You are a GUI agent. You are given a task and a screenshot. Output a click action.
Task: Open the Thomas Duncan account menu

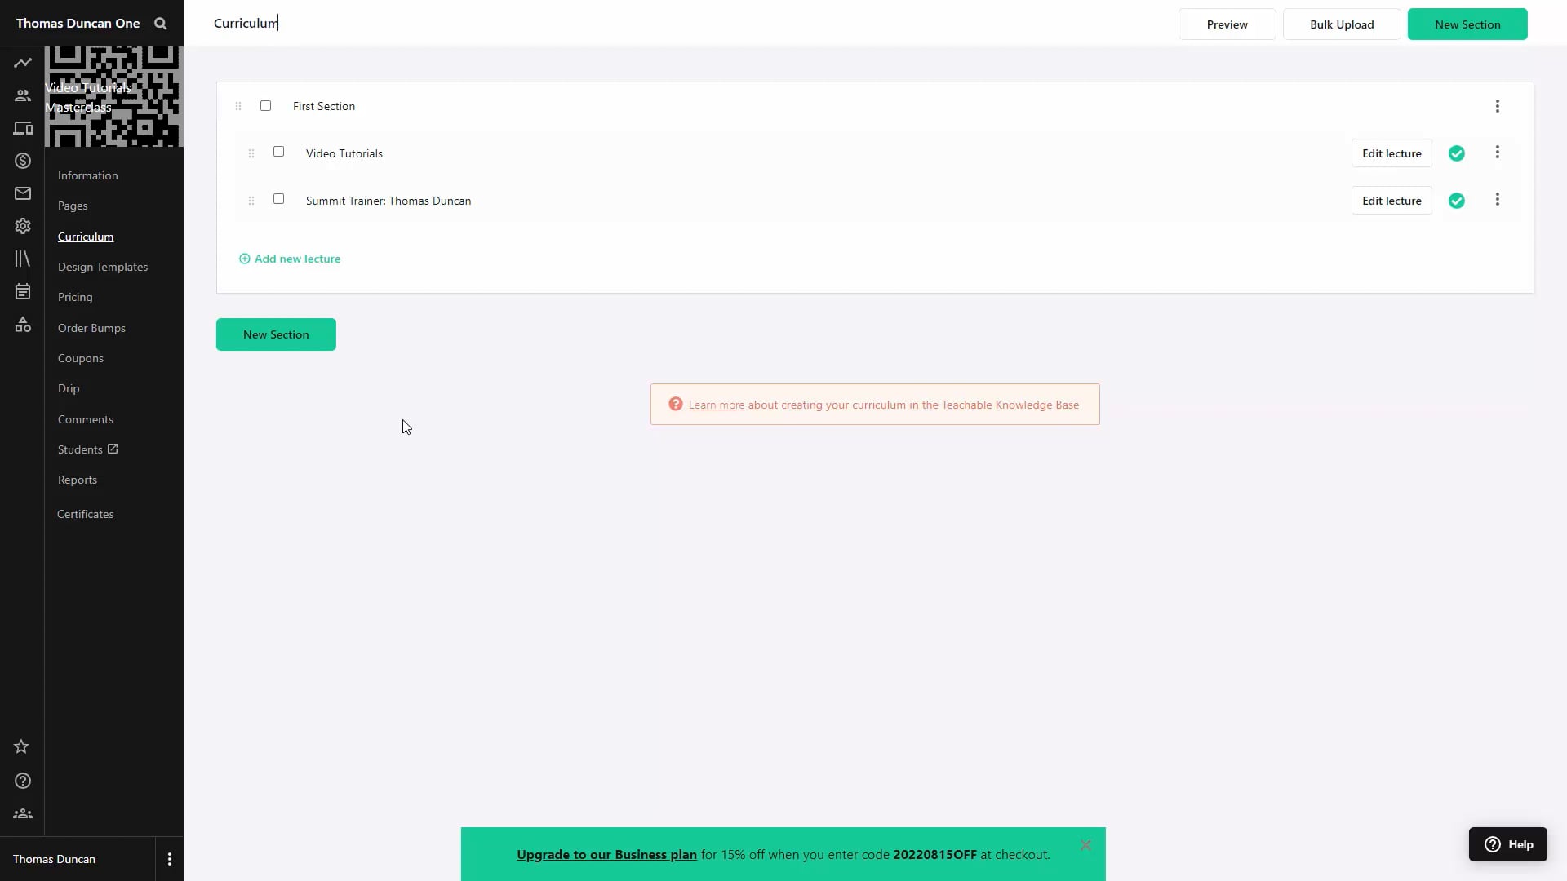(169, 858)
